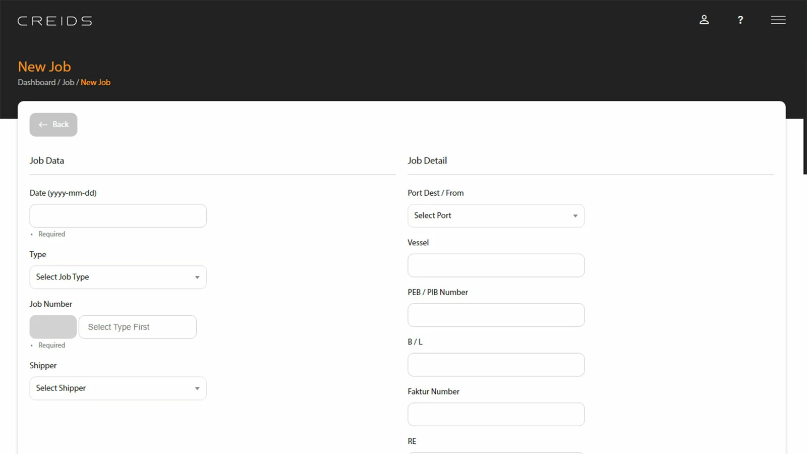Viewport: 807px width, 454px height.
Task: Click into the B / L field
Action: [495, 365]
